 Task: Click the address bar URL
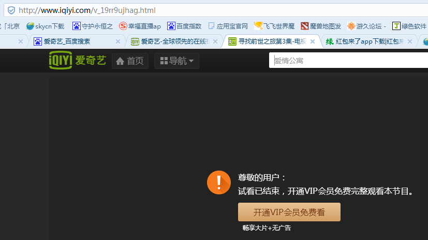point(87,10)
